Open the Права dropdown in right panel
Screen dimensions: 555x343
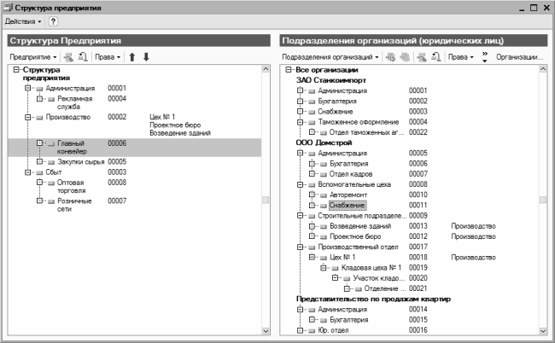click(461, 57)
